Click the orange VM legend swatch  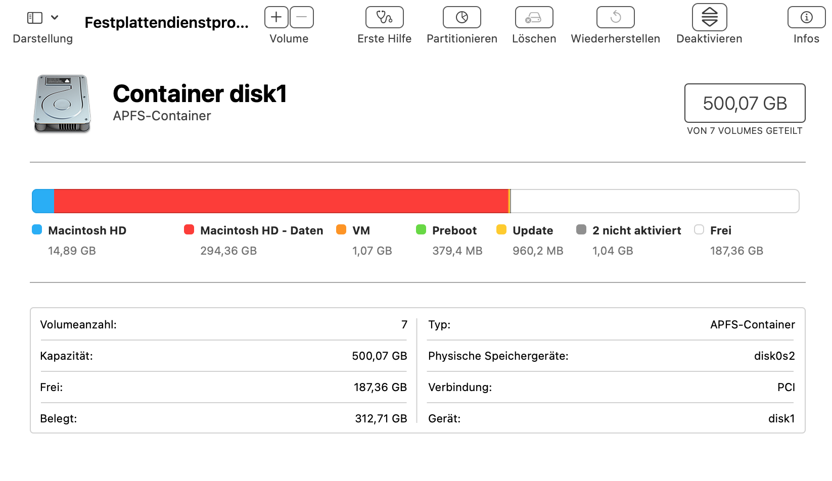click(x=341, y=230)
